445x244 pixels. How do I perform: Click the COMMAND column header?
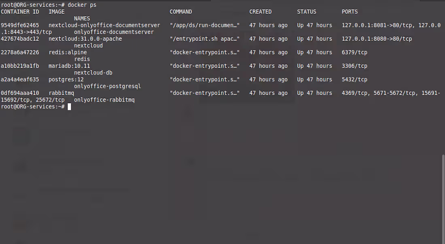181,11
